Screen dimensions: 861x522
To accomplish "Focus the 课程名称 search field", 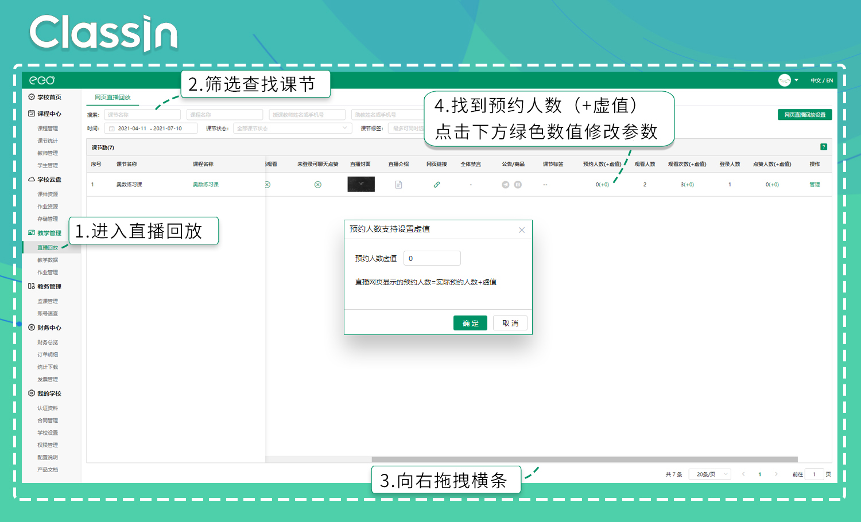I will [x=224, y=115].
